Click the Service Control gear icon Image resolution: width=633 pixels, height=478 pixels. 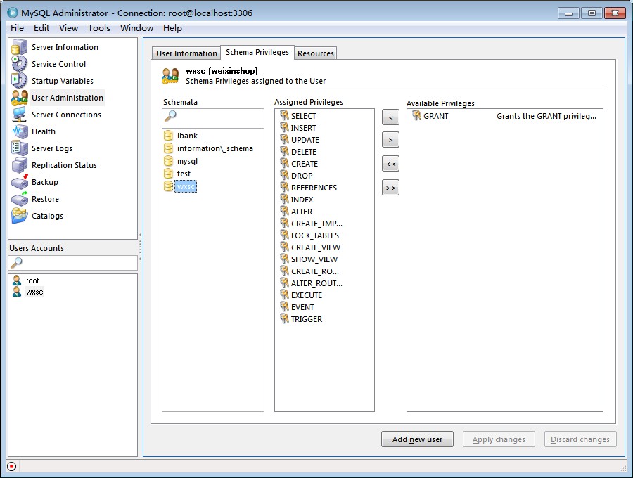(19, 64)
